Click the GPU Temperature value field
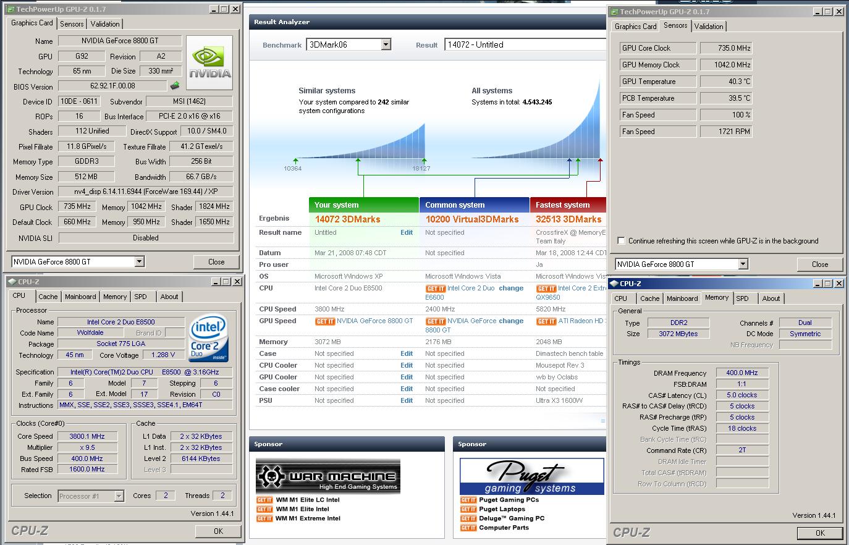This screenshot has width=849, height=545. (x=726, y=81)
